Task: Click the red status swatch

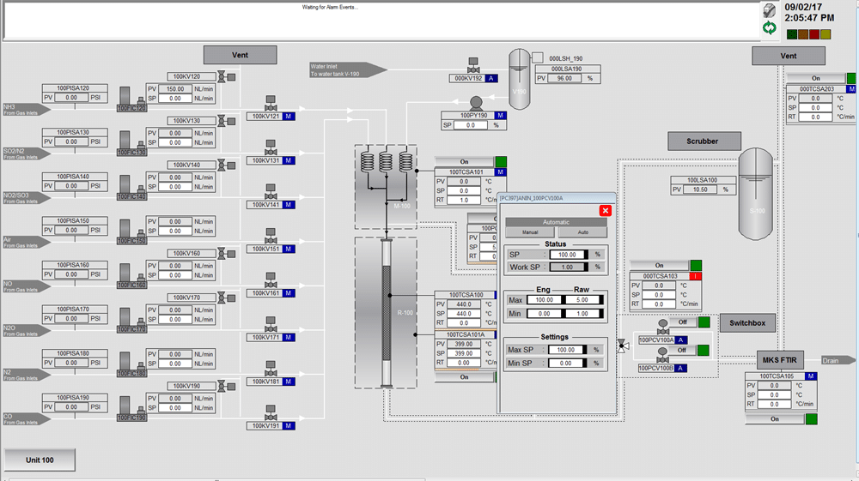Action: click(814, 34)
